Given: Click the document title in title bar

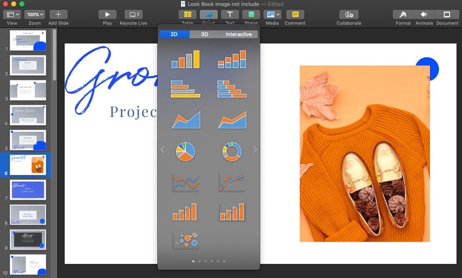Looking at the screenshot, I should point(223,4).
